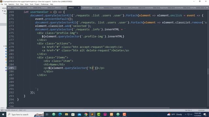Viewport: 209px width, 117px height.
Task: Switch to the account.php tab
Action: point(149,8)
